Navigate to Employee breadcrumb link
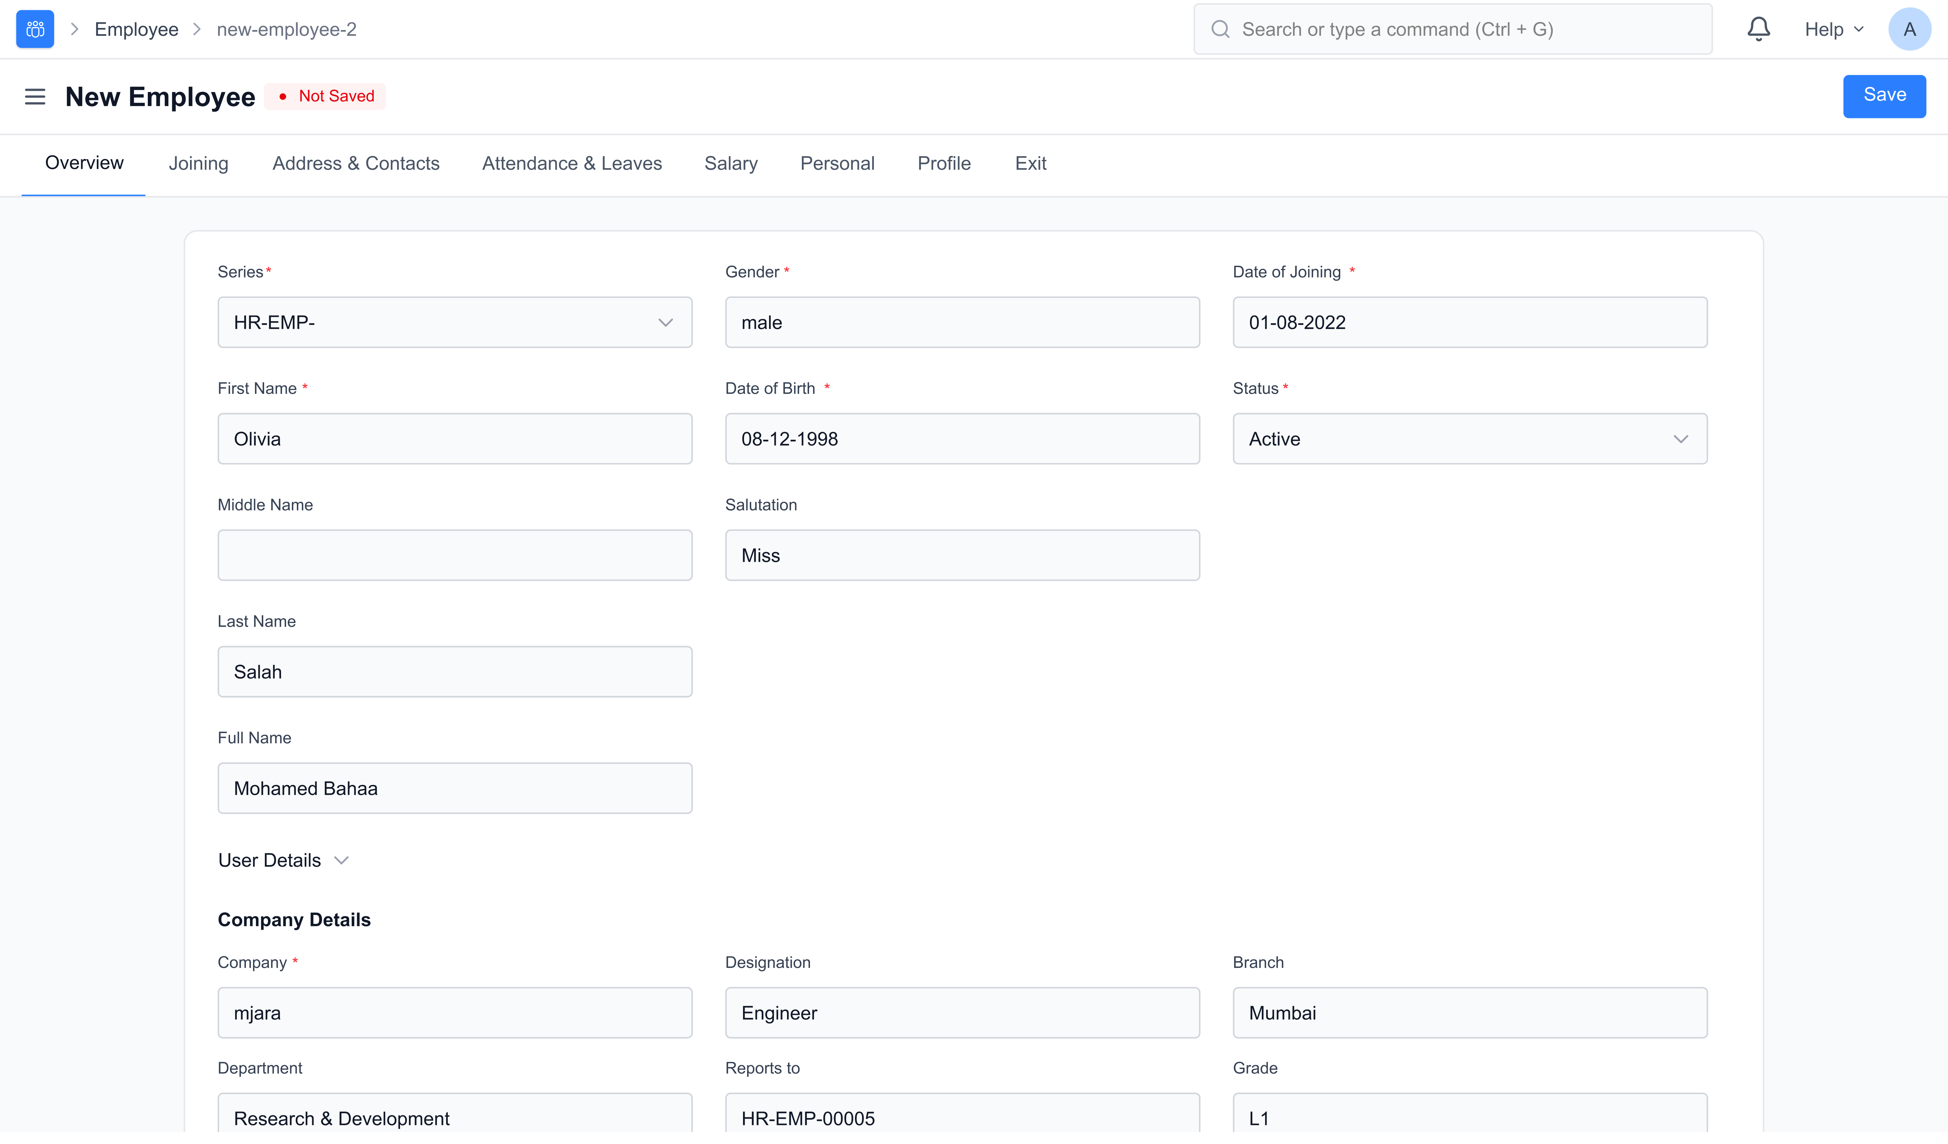The image size is (1948, 1144). click(x=136, y=29)
